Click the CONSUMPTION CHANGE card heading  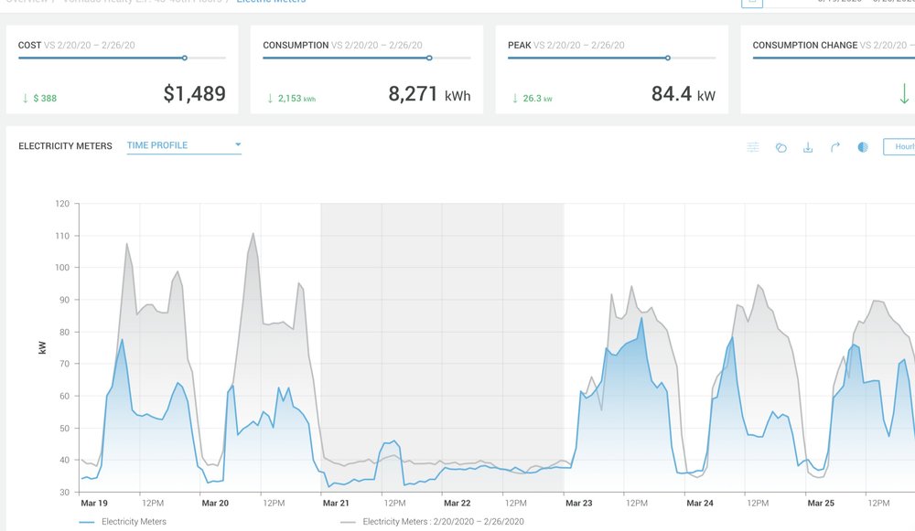tap(804, 45)
